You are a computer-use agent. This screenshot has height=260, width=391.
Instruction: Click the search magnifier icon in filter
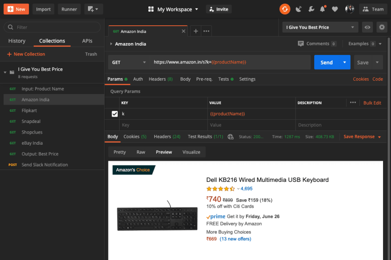(11, 27)
